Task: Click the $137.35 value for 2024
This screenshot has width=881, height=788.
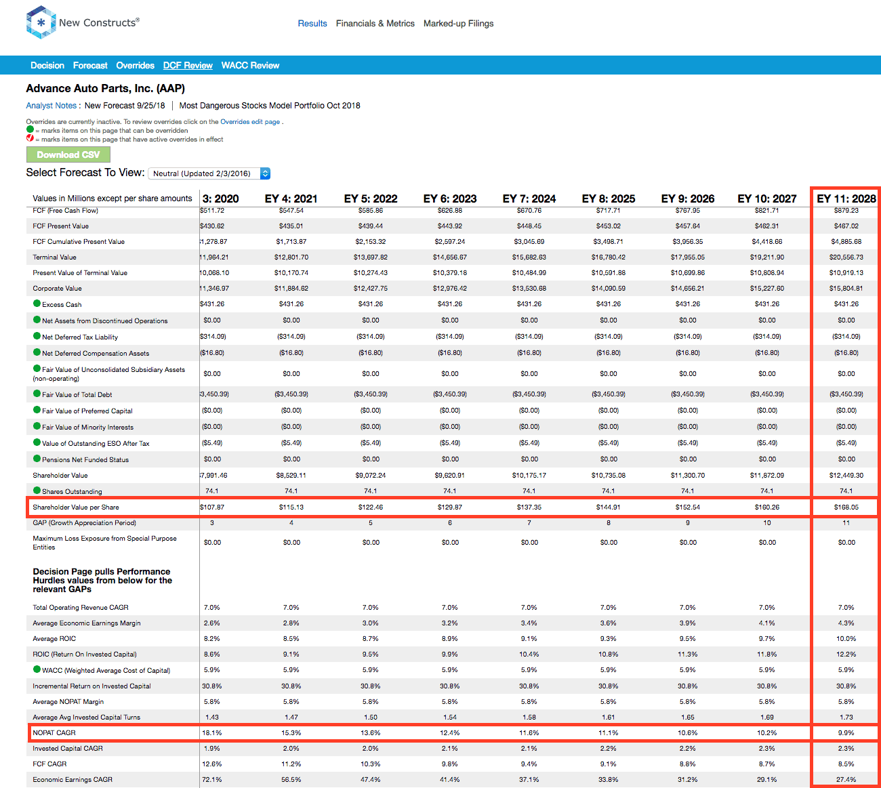Action: pos(529,507)
